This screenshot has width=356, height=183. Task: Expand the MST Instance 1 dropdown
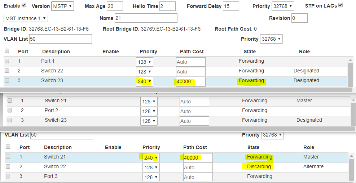coord(26,18)
